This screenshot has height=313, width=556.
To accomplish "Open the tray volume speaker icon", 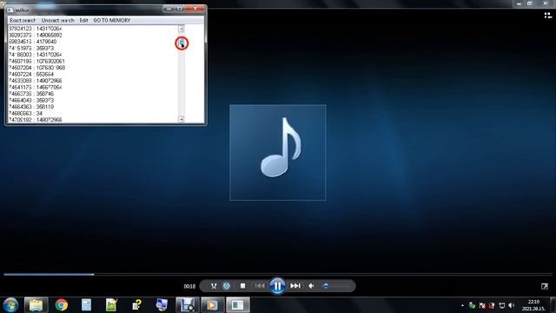I will click(x=512, y=305).
